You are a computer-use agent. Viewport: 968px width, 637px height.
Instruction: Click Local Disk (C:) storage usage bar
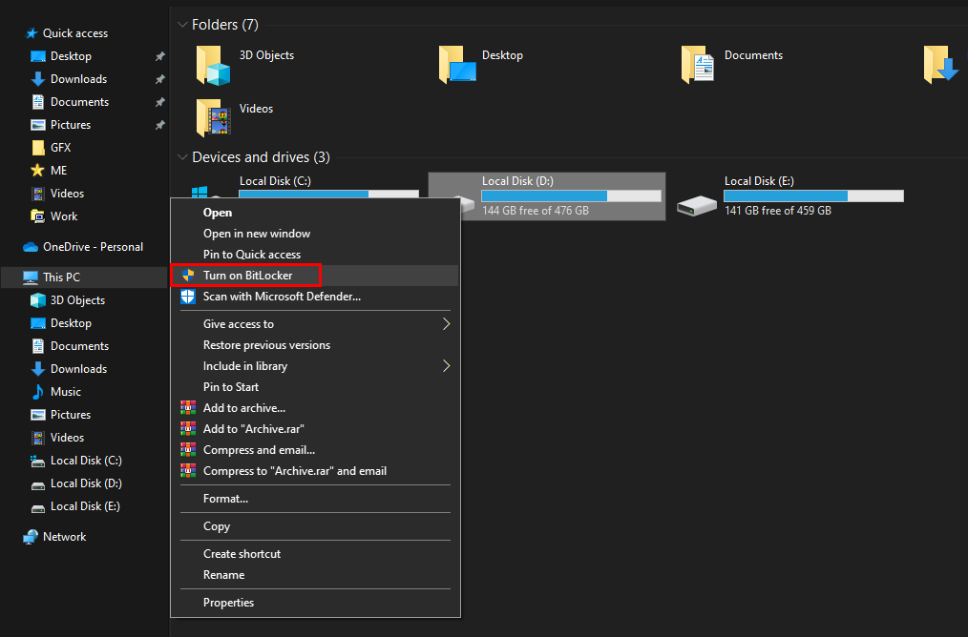[x=328, y=194]
